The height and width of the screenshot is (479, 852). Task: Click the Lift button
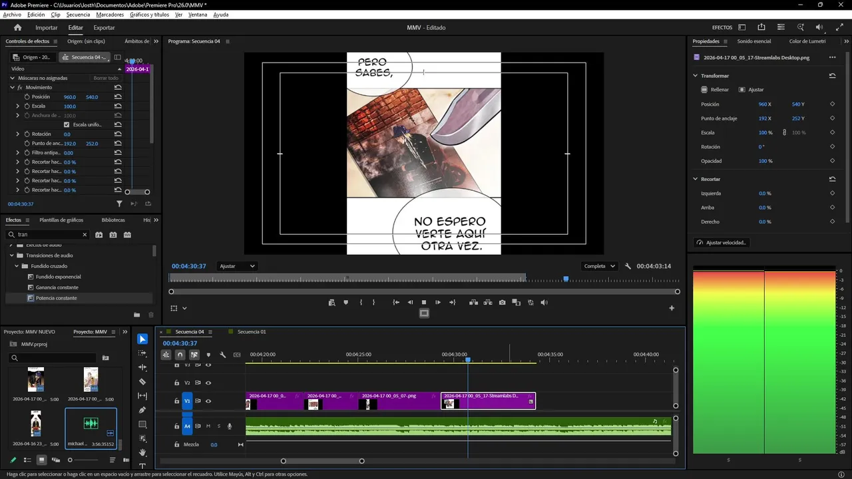pyautogui.click(x=473, y=303)
